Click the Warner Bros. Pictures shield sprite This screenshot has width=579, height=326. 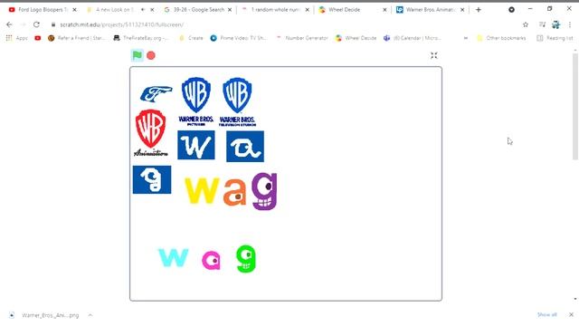[196, 101]
